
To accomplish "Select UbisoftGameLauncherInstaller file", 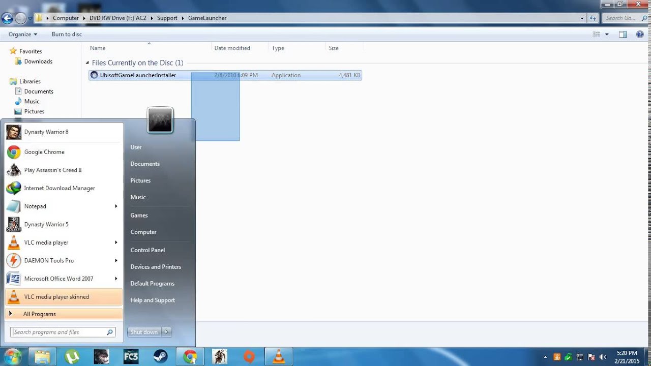I will [225, 75].
